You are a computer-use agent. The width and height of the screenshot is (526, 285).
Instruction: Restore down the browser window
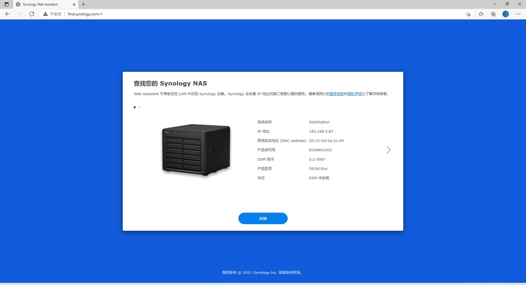507,4
